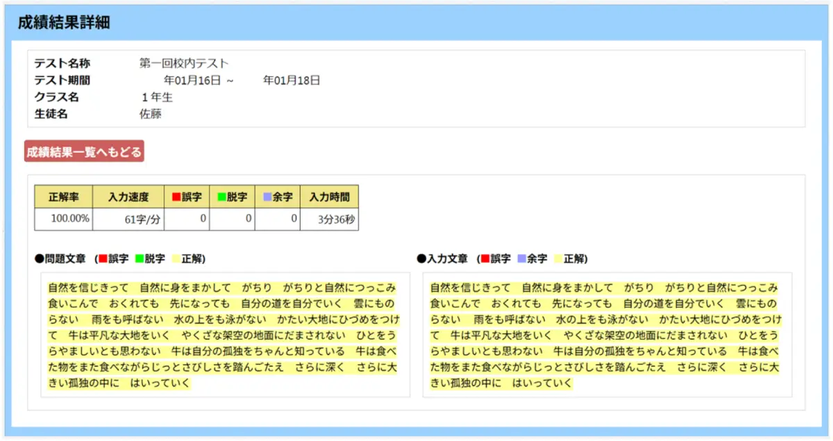Click the yellow 正解 swatch in 問題文章 legend
833x441 pixels.
176,259
